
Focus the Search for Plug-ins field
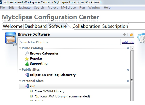tap(70, 42)
